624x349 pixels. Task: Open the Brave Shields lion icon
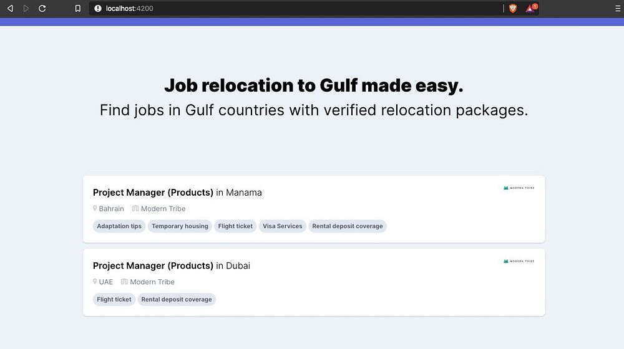point(513,9)
